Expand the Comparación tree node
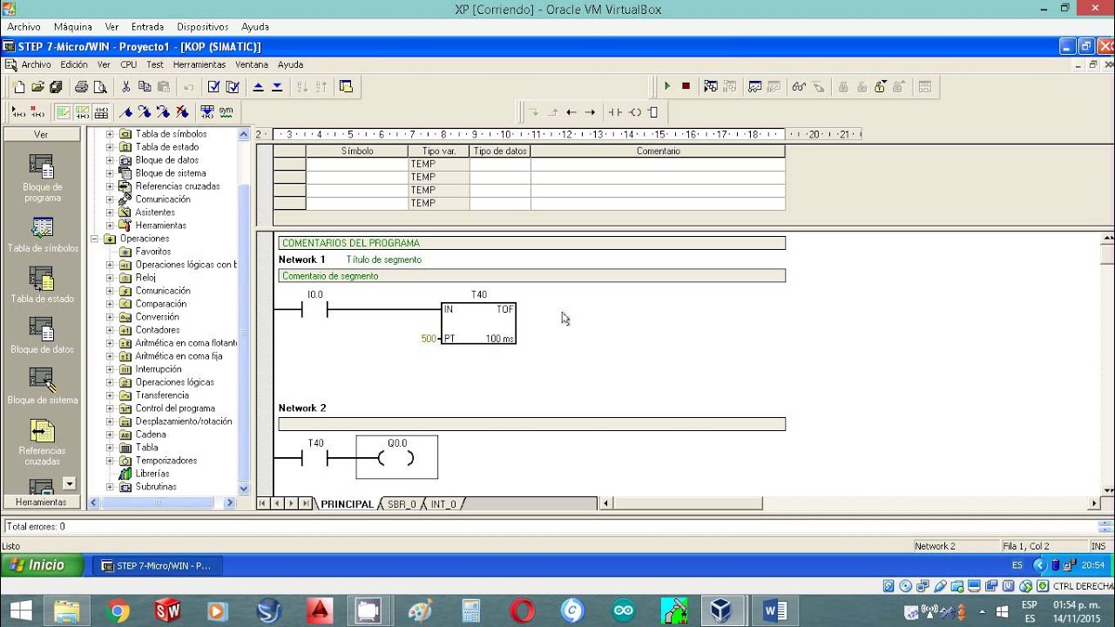Viewport: 1115px width, 627px height. click(x=110, y=304)
